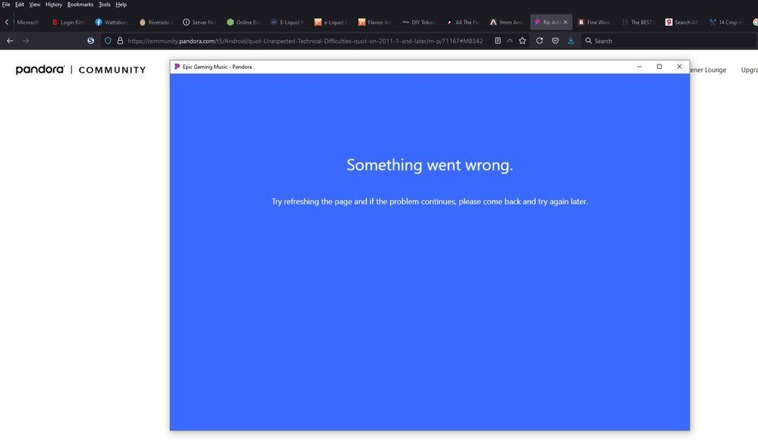This screenshot has width=758, height=445.
Task: Open the File menu
Action: 6,5
